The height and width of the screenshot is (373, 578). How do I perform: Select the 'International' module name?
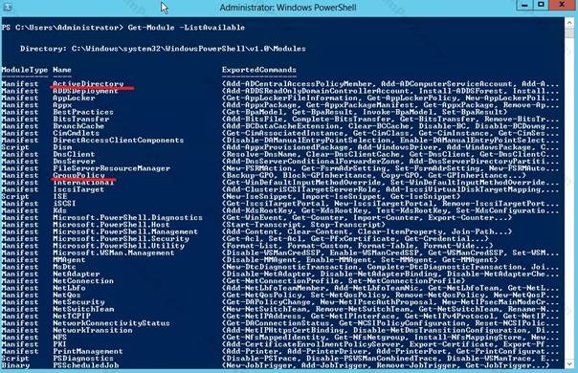pyautogui.click(x=83, y=182)
